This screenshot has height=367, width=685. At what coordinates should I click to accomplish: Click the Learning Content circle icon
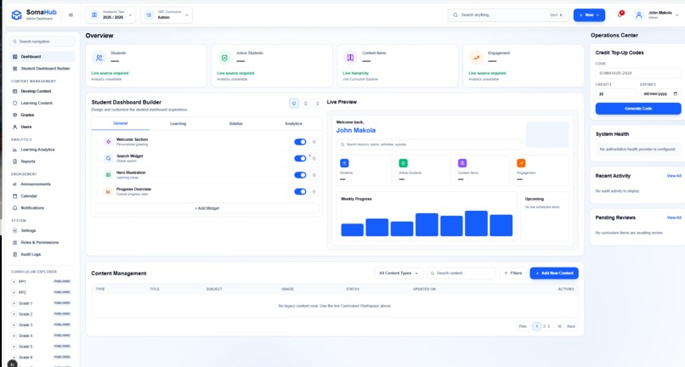[x=14, y=103]
